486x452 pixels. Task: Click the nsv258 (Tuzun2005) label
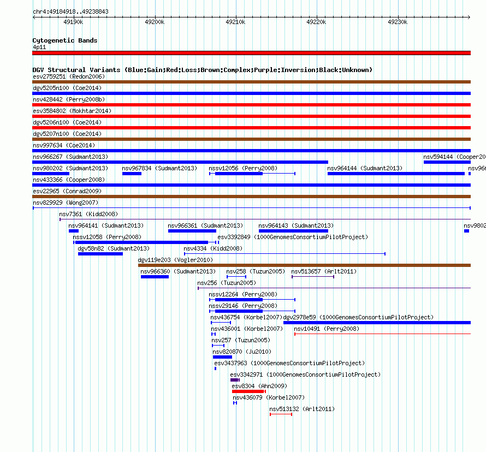point(256,271)
